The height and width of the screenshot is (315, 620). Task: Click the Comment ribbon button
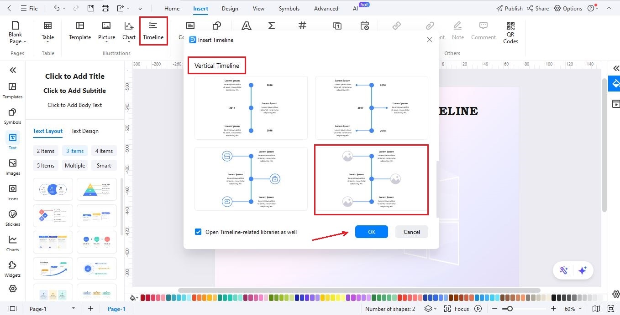click(483, 31)
